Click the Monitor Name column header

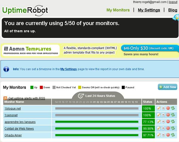27,102
